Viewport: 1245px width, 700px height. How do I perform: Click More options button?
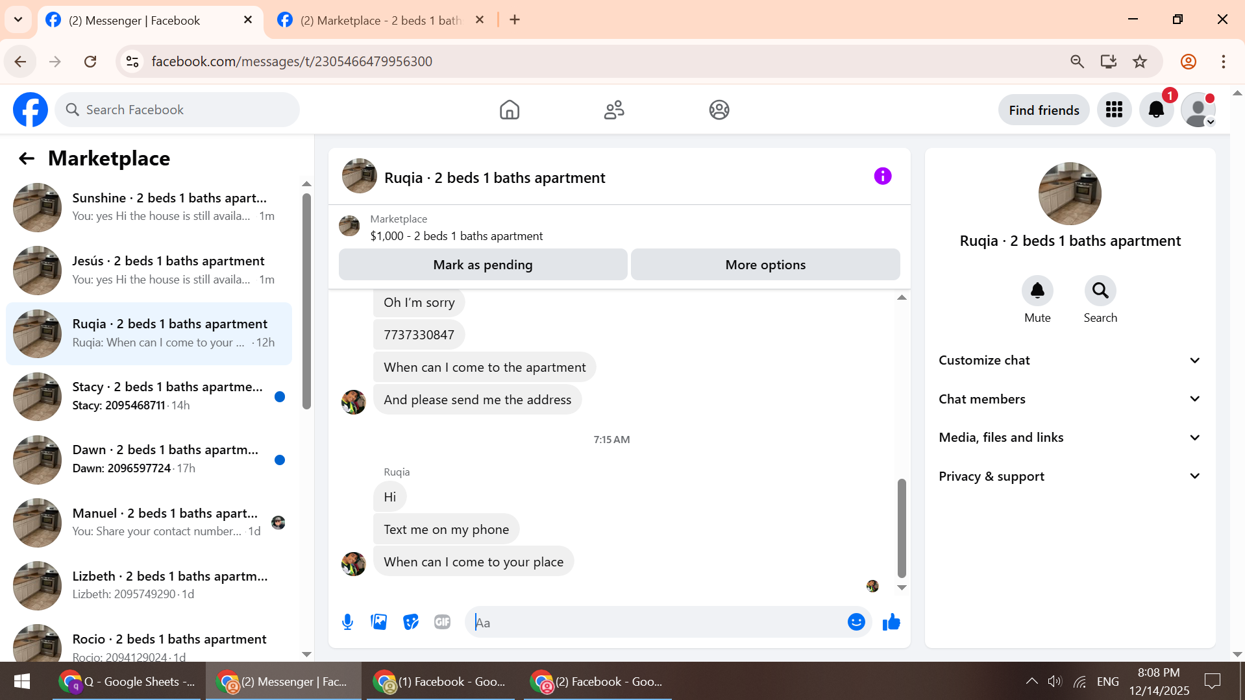pos(765,265)
